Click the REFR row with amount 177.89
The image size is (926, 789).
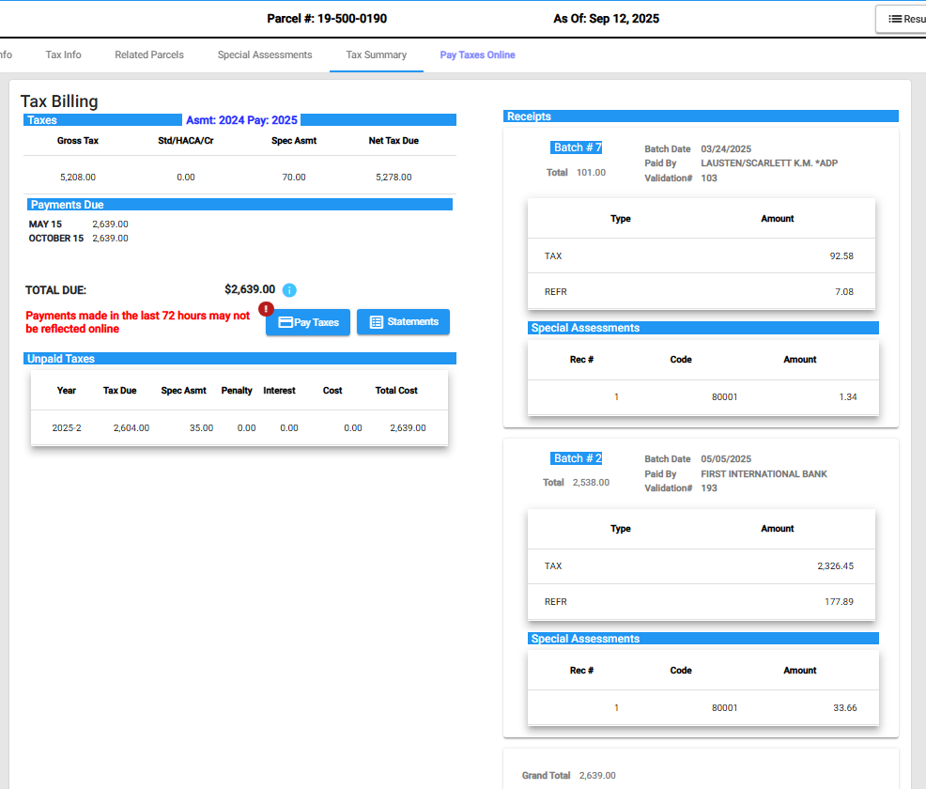701,602
